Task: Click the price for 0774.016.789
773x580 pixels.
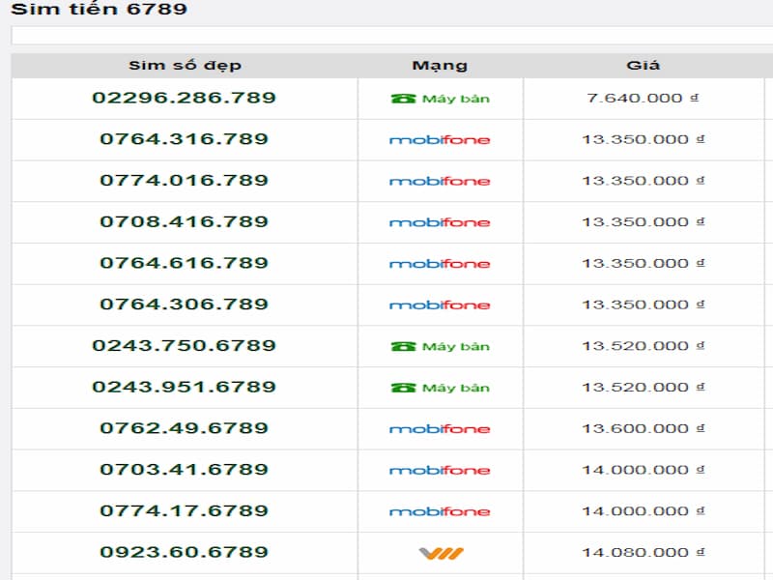Action: pos(643,181)
